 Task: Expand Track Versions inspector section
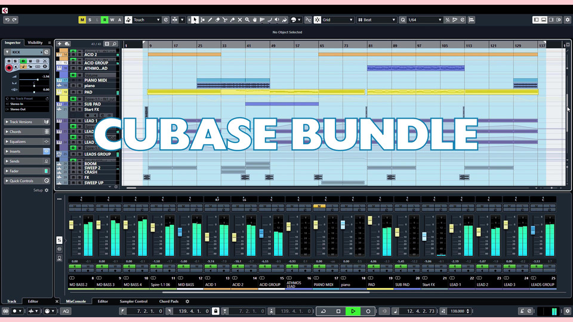(x=27, y=122)
